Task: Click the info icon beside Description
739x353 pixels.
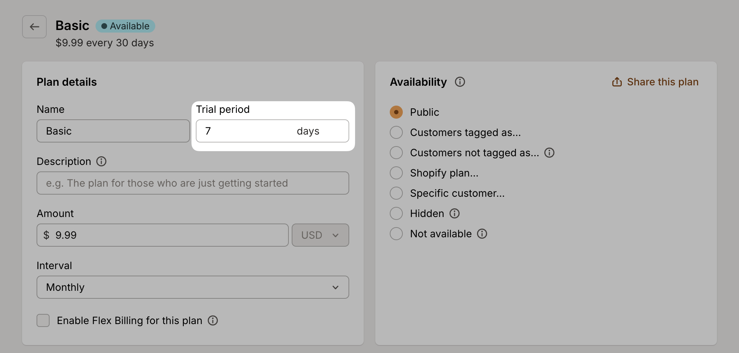Action: click(101, 161)
